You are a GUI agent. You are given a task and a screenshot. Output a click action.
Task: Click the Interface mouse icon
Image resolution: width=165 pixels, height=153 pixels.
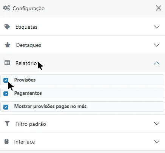point(6,142)
